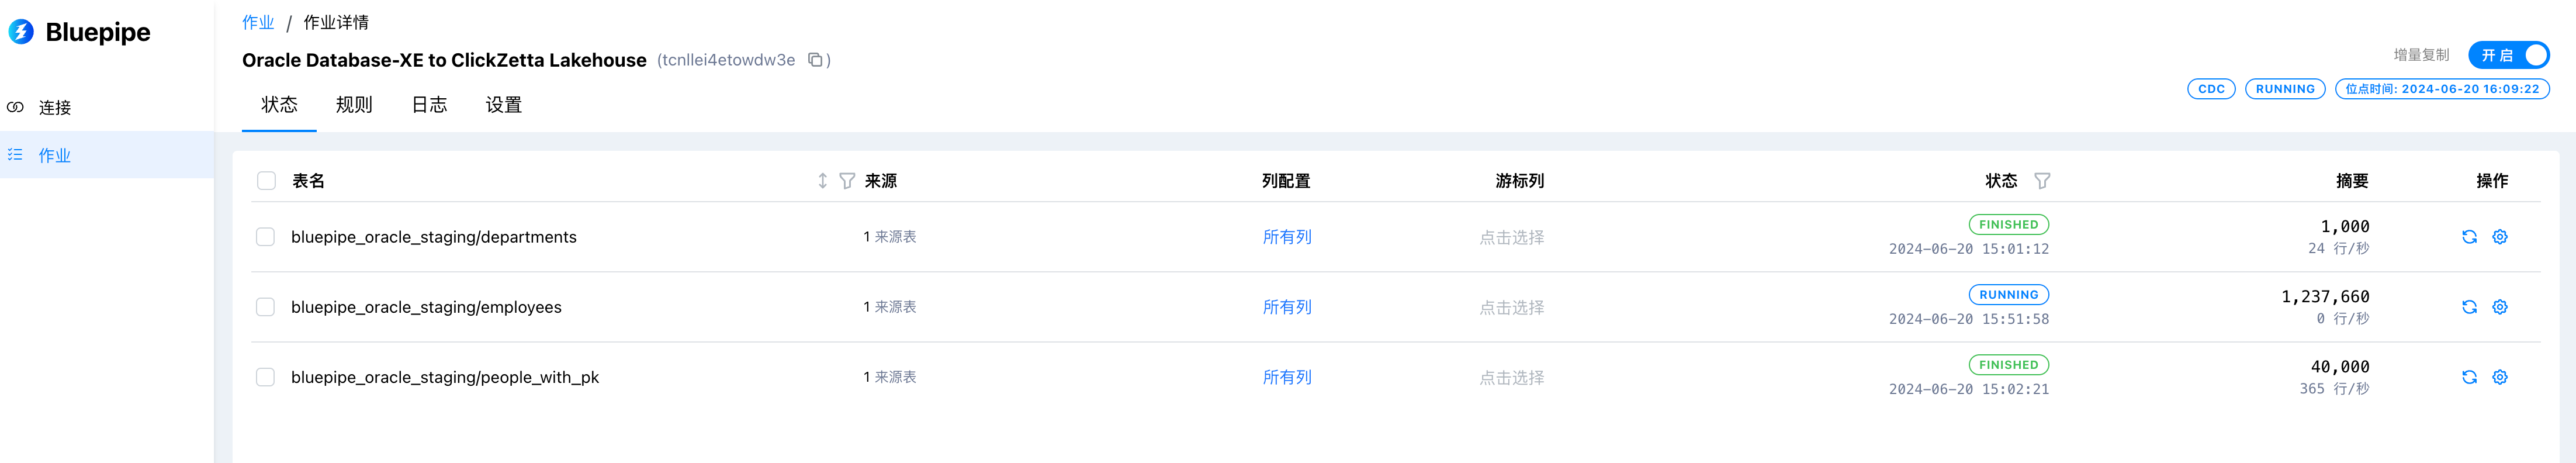Click 所有列 link for the employees row
The image size is (2576, 463).
(x=1287, y=307)
